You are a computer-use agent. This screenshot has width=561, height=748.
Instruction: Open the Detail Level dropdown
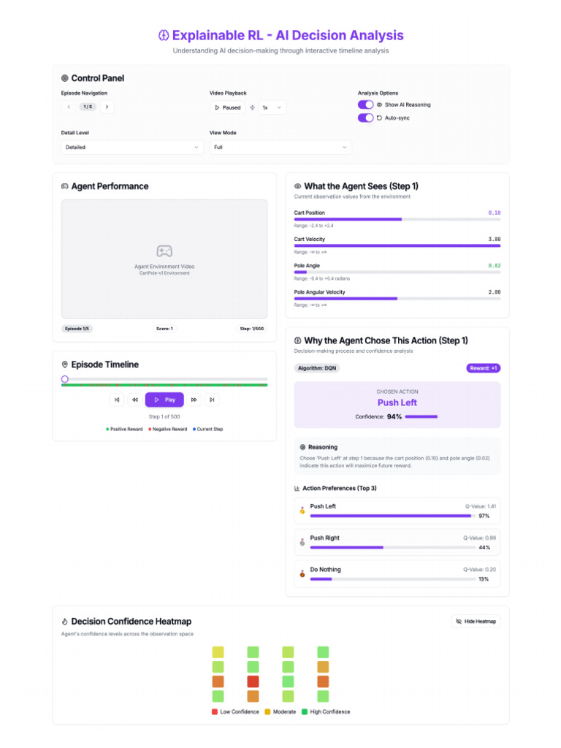pos(132,148)
